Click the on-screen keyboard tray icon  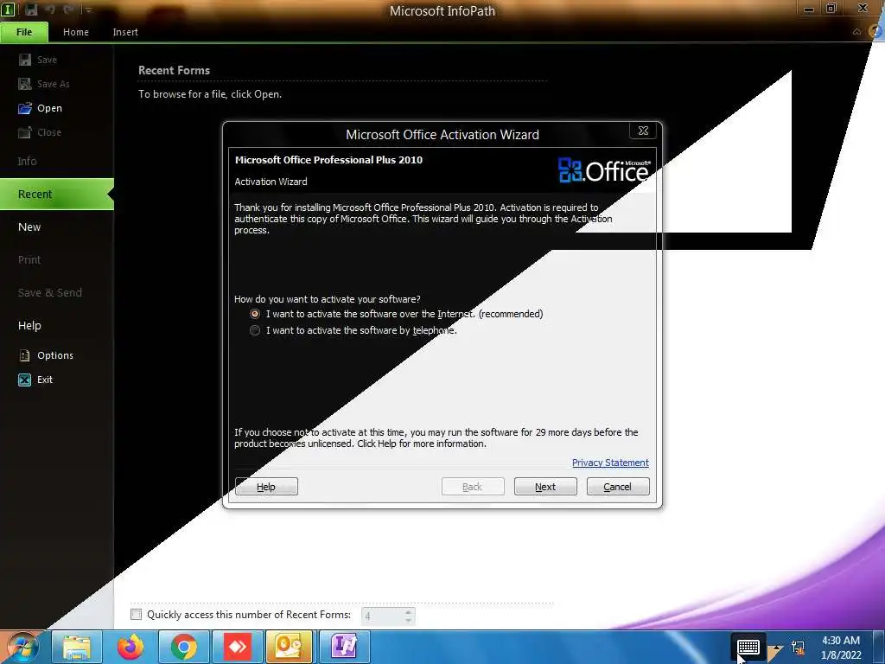[748, 647]
